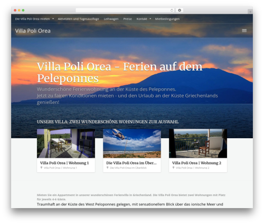Open 'Villa Poli Orea | Wohnung 2' card title
The width and height of the screenshot is (264, 224).
pyautogui.click(x=196, y=163)
